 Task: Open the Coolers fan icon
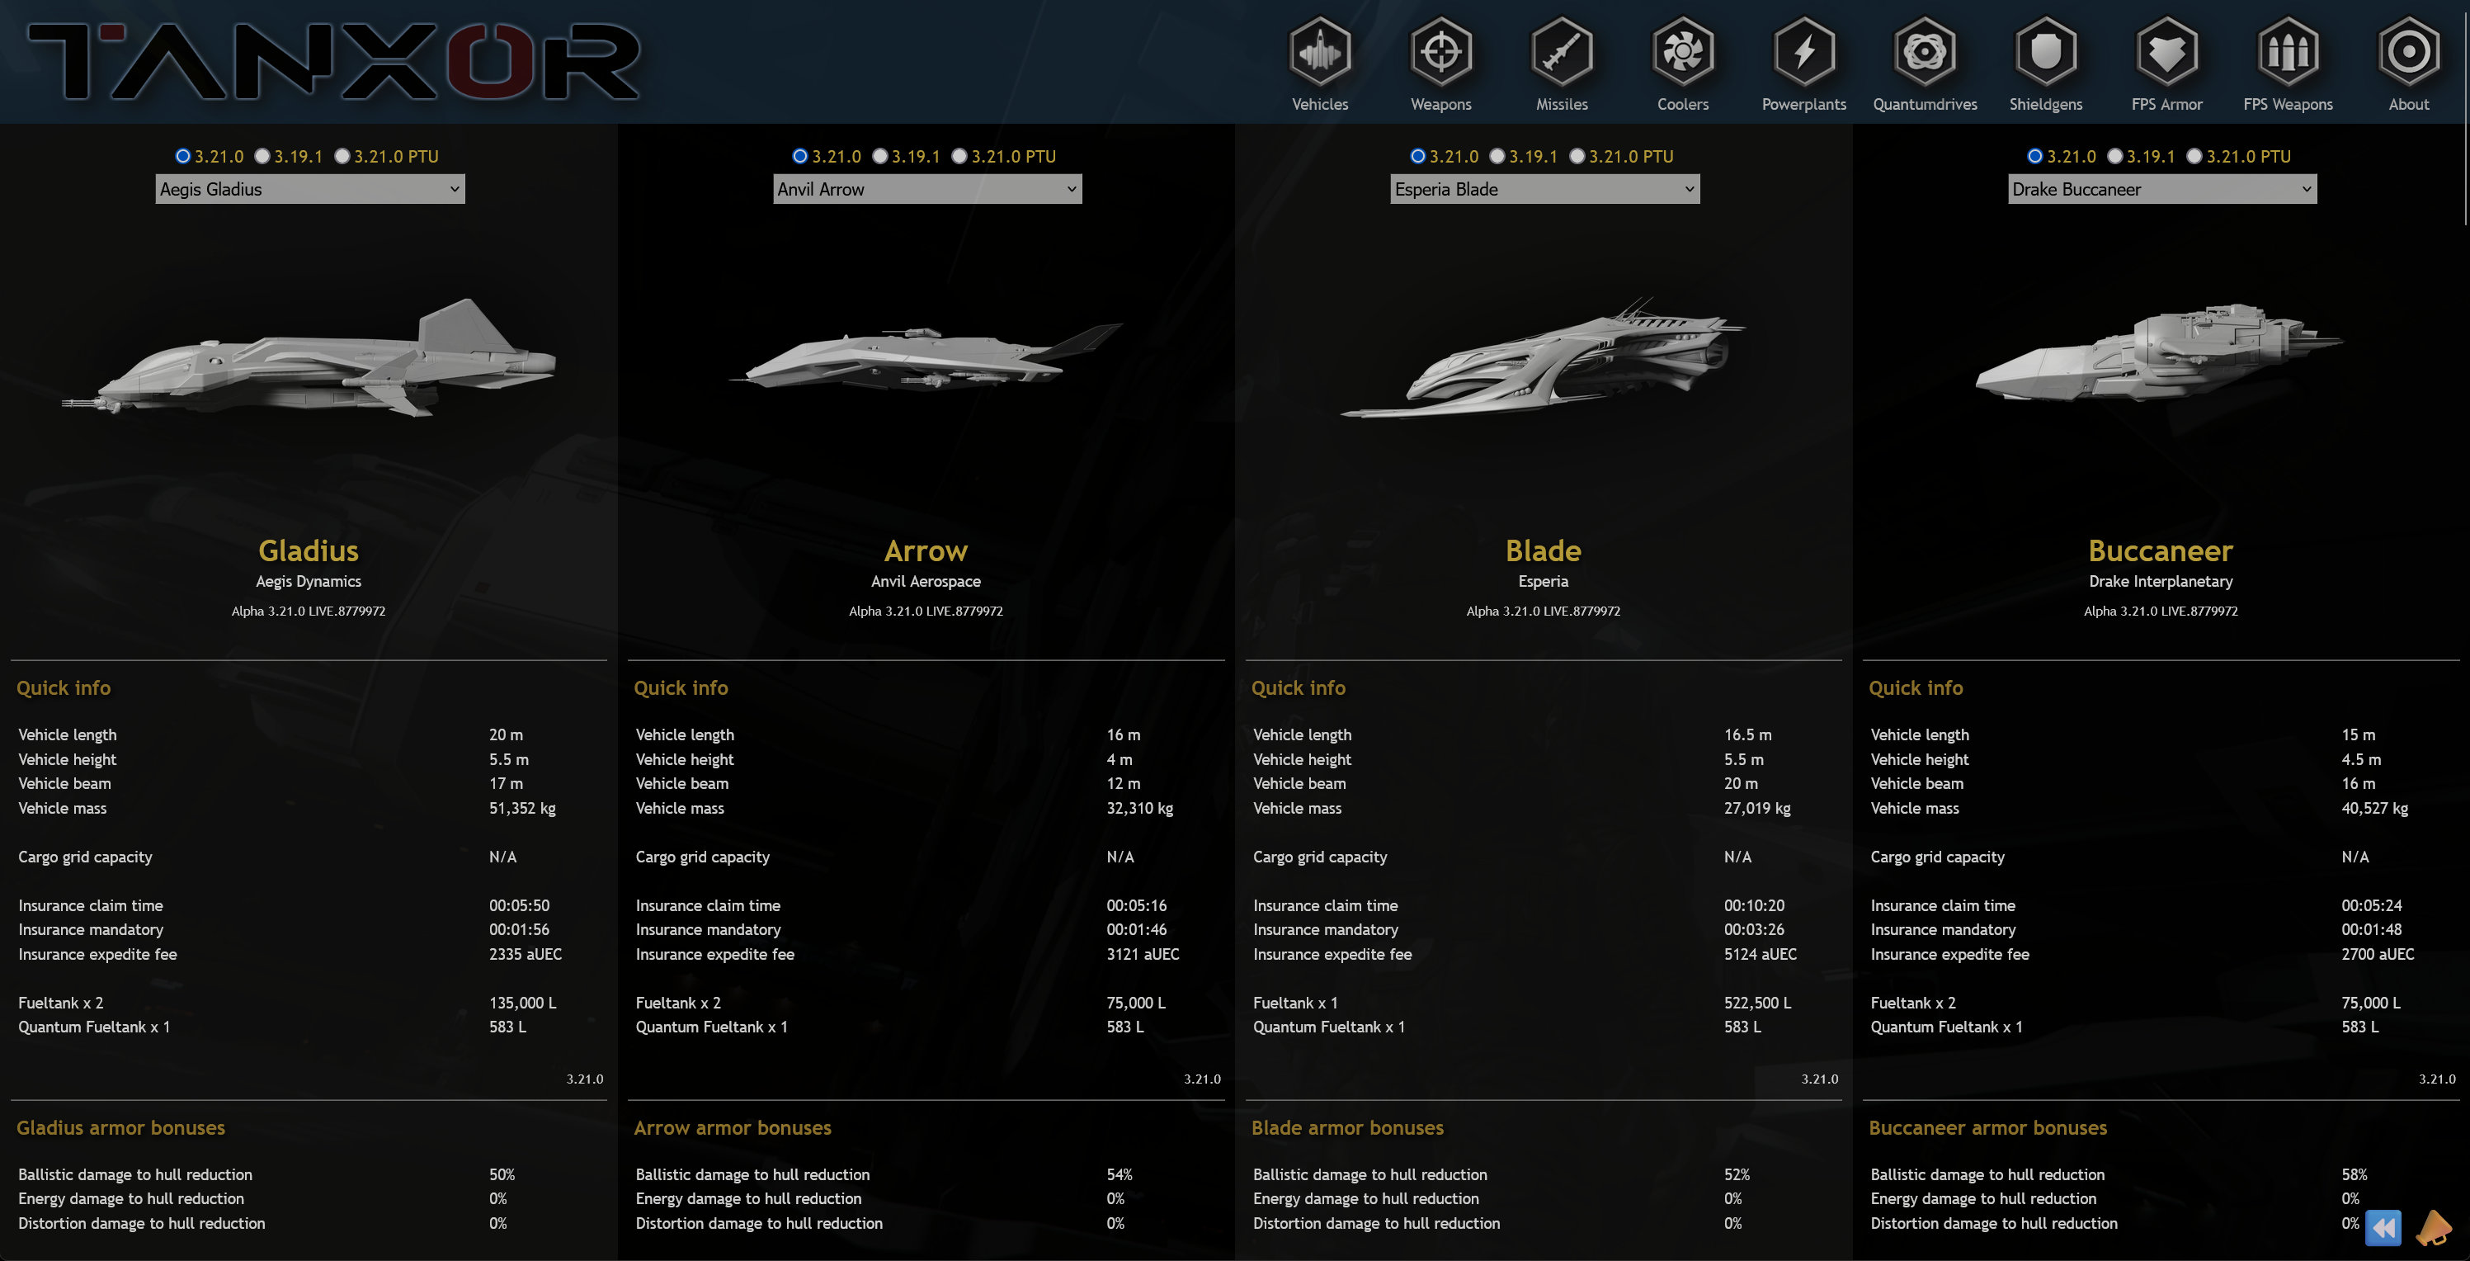click(1682, 52)
